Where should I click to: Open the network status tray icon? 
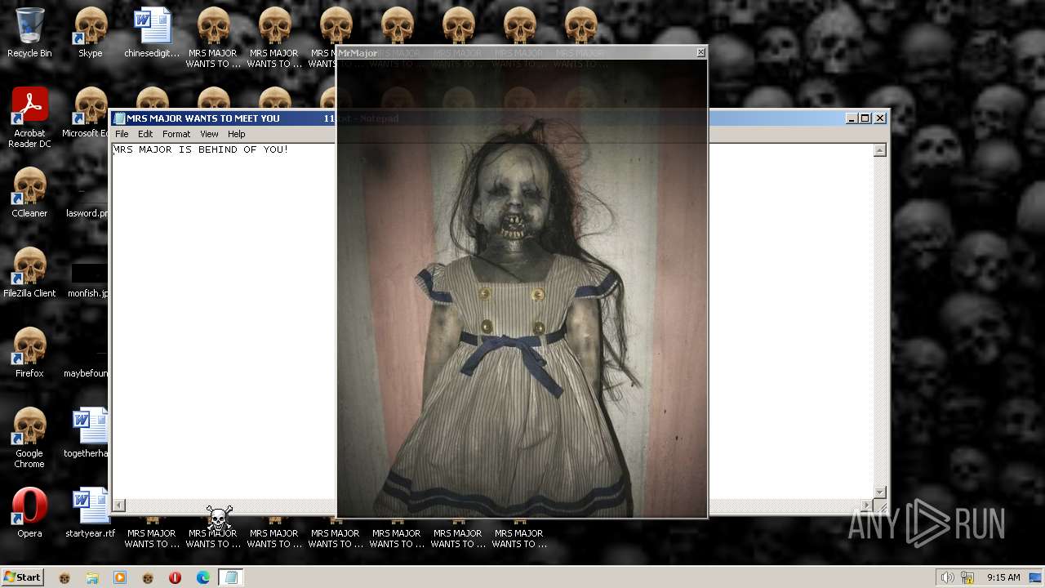coord(967,577)
